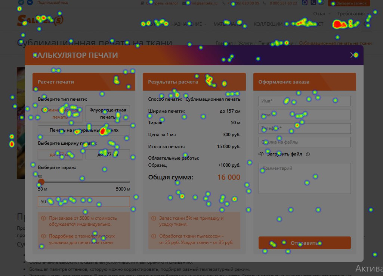The width and height of the screenshot is (383, 276).
Task: Open the Подробнее link
Action: [61, 236]
